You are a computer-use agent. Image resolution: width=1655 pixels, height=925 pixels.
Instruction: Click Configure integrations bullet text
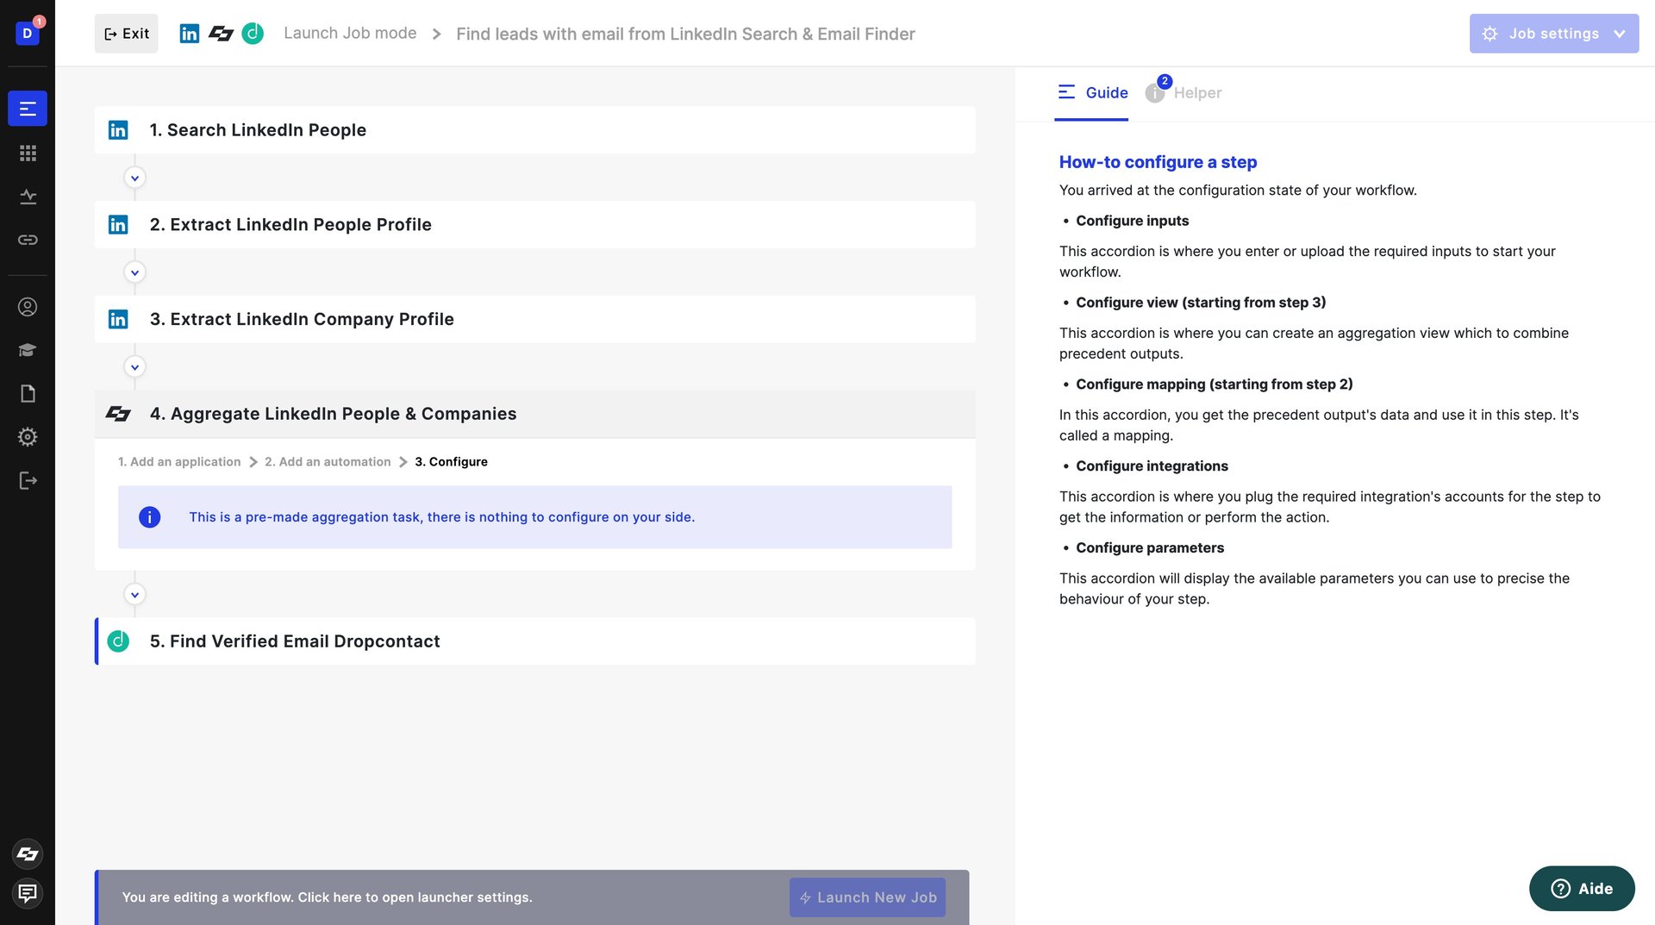pos(1152,466)
